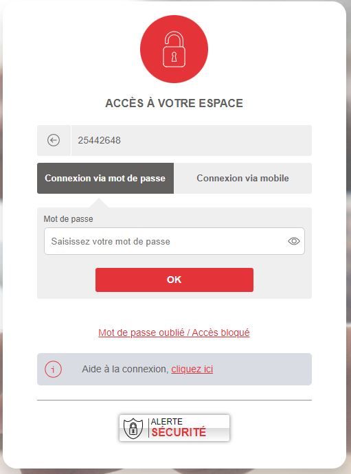
Task: Click the identifier field showing 25442648
Action: pos(191,140)
